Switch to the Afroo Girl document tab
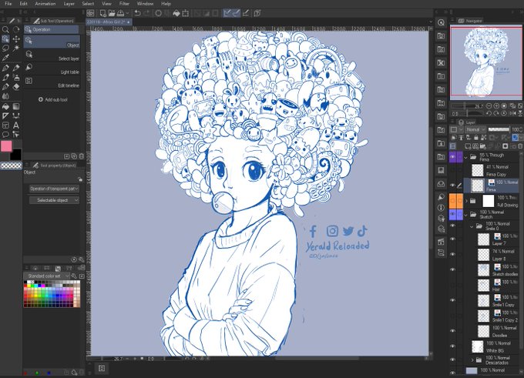 (109, 22)
